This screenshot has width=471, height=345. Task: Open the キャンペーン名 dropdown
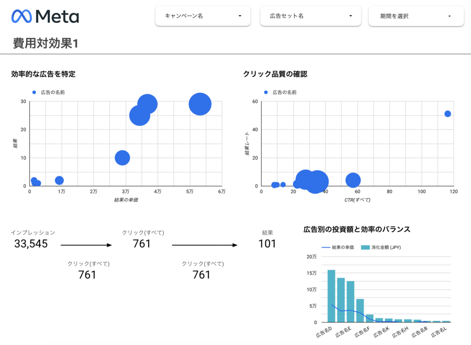203,16
